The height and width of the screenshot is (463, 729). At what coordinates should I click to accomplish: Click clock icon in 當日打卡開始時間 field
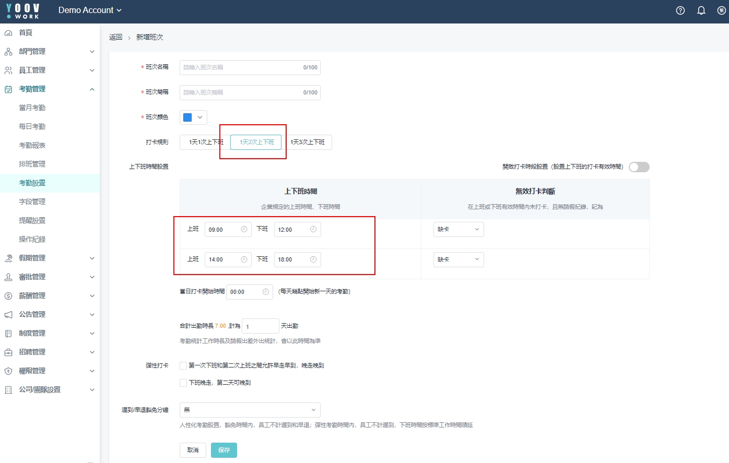(x=265, y=292)
